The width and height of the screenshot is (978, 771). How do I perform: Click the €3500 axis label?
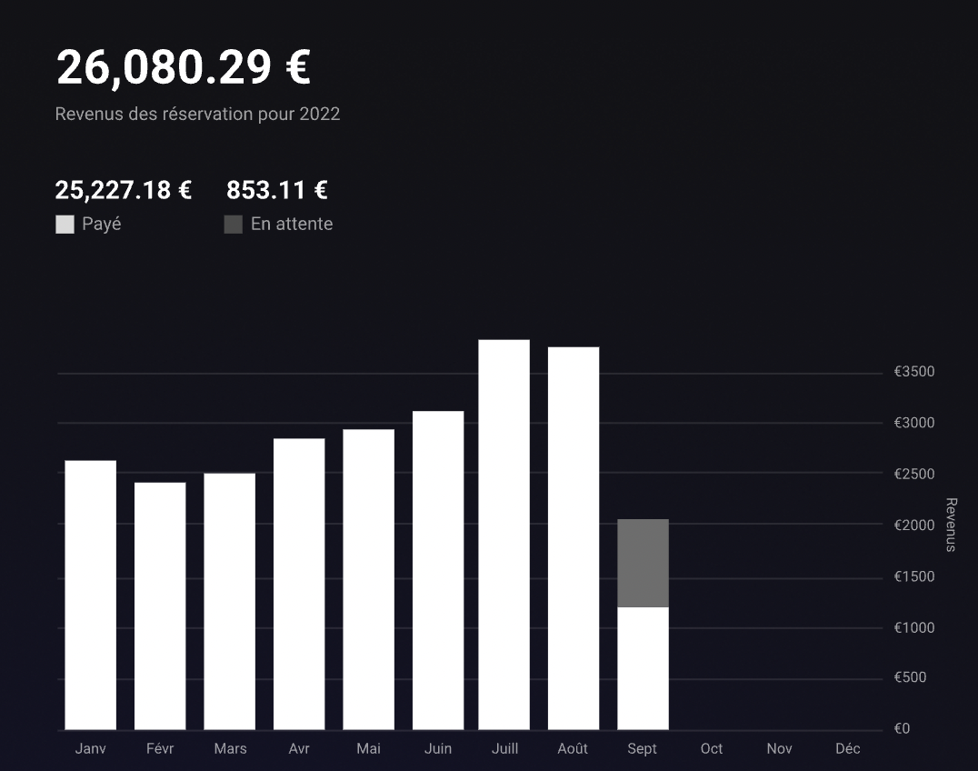pyautogui.click(x=914, y=372)
